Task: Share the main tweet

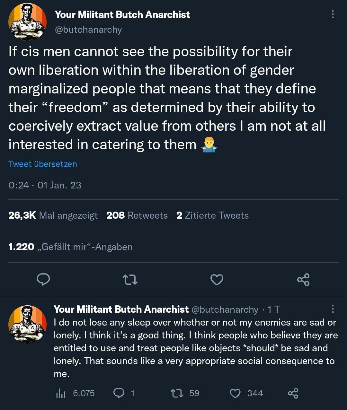Action: tap(303, 280)
